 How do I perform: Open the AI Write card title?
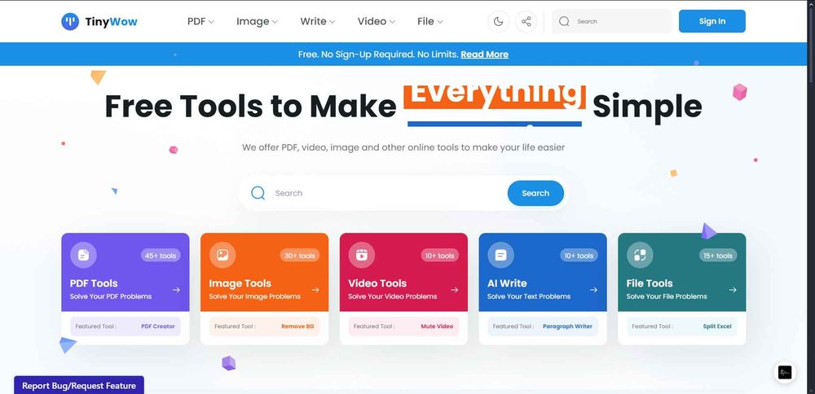click(x=507, y=283)
